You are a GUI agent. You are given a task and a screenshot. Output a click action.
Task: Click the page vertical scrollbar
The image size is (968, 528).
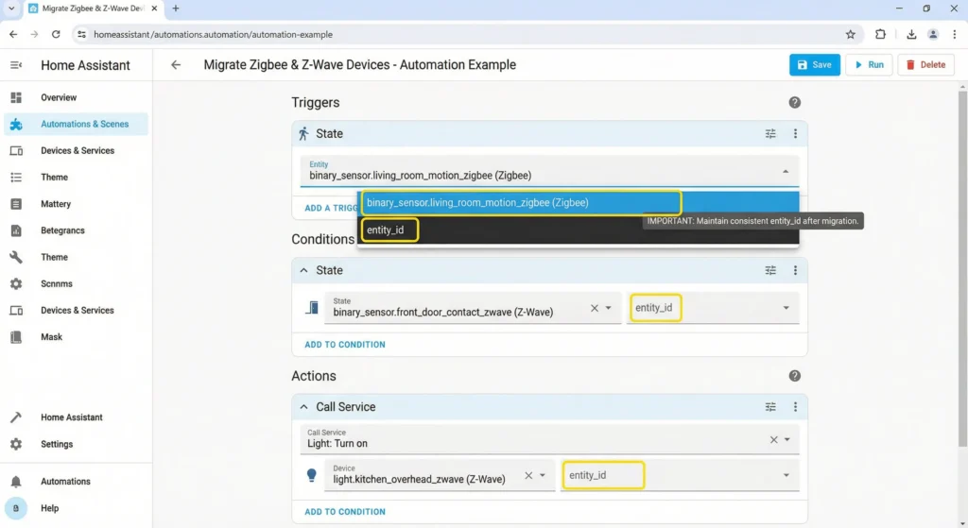click(962, 268)
